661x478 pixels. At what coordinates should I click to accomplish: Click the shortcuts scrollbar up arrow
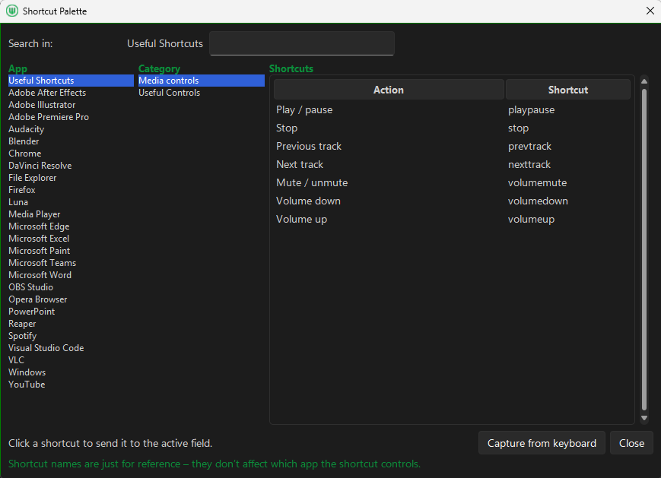644,81
